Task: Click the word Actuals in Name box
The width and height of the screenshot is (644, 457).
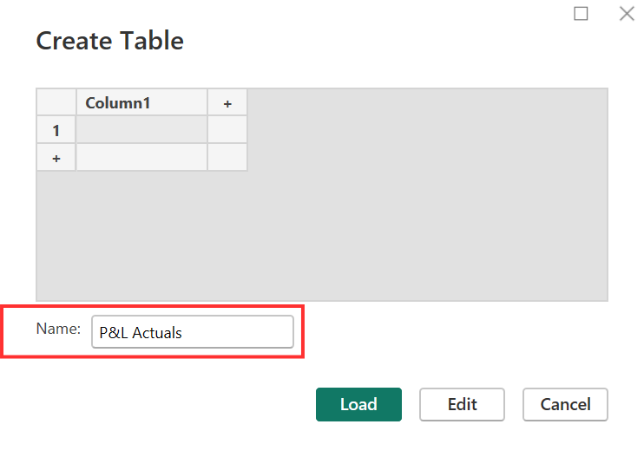Action: (x=157, y=332)
